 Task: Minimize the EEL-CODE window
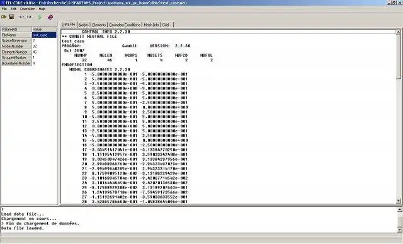[x=389, y=3]
